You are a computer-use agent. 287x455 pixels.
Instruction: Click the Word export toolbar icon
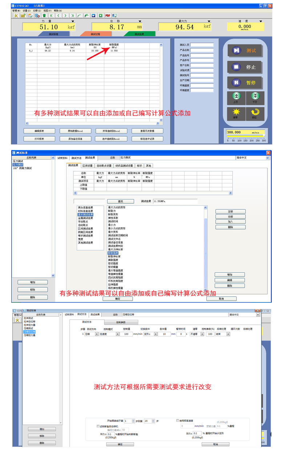pyautogui.click(x=93, y=16)
